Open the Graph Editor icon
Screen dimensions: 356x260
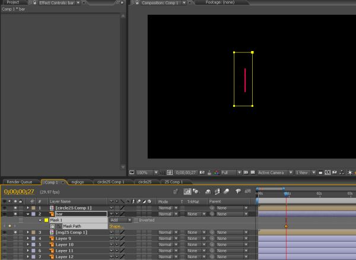247,192
